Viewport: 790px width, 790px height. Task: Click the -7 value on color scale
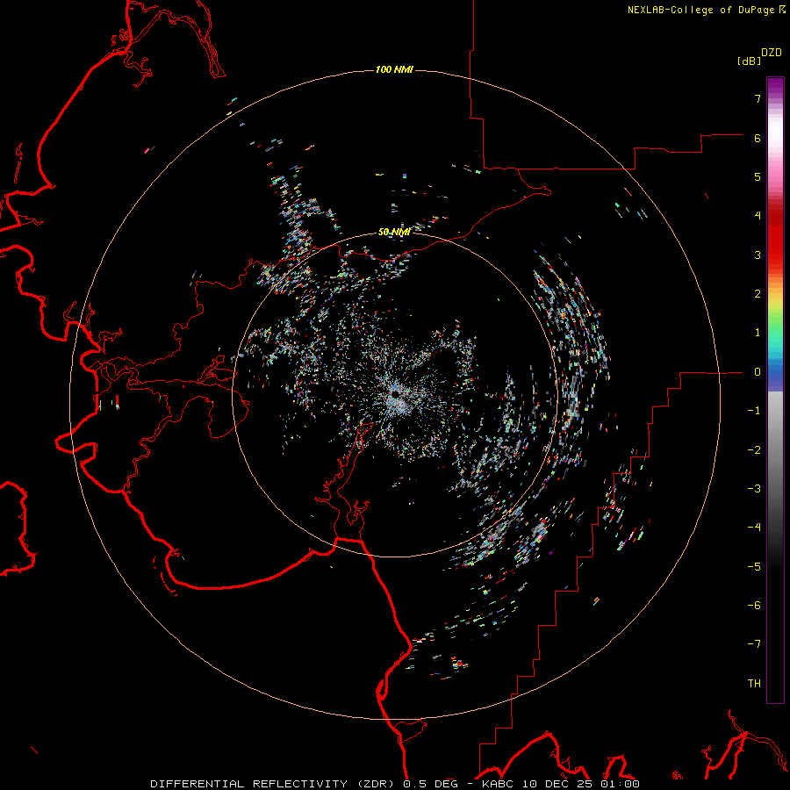pyautogui.click(x=754, y=644)
